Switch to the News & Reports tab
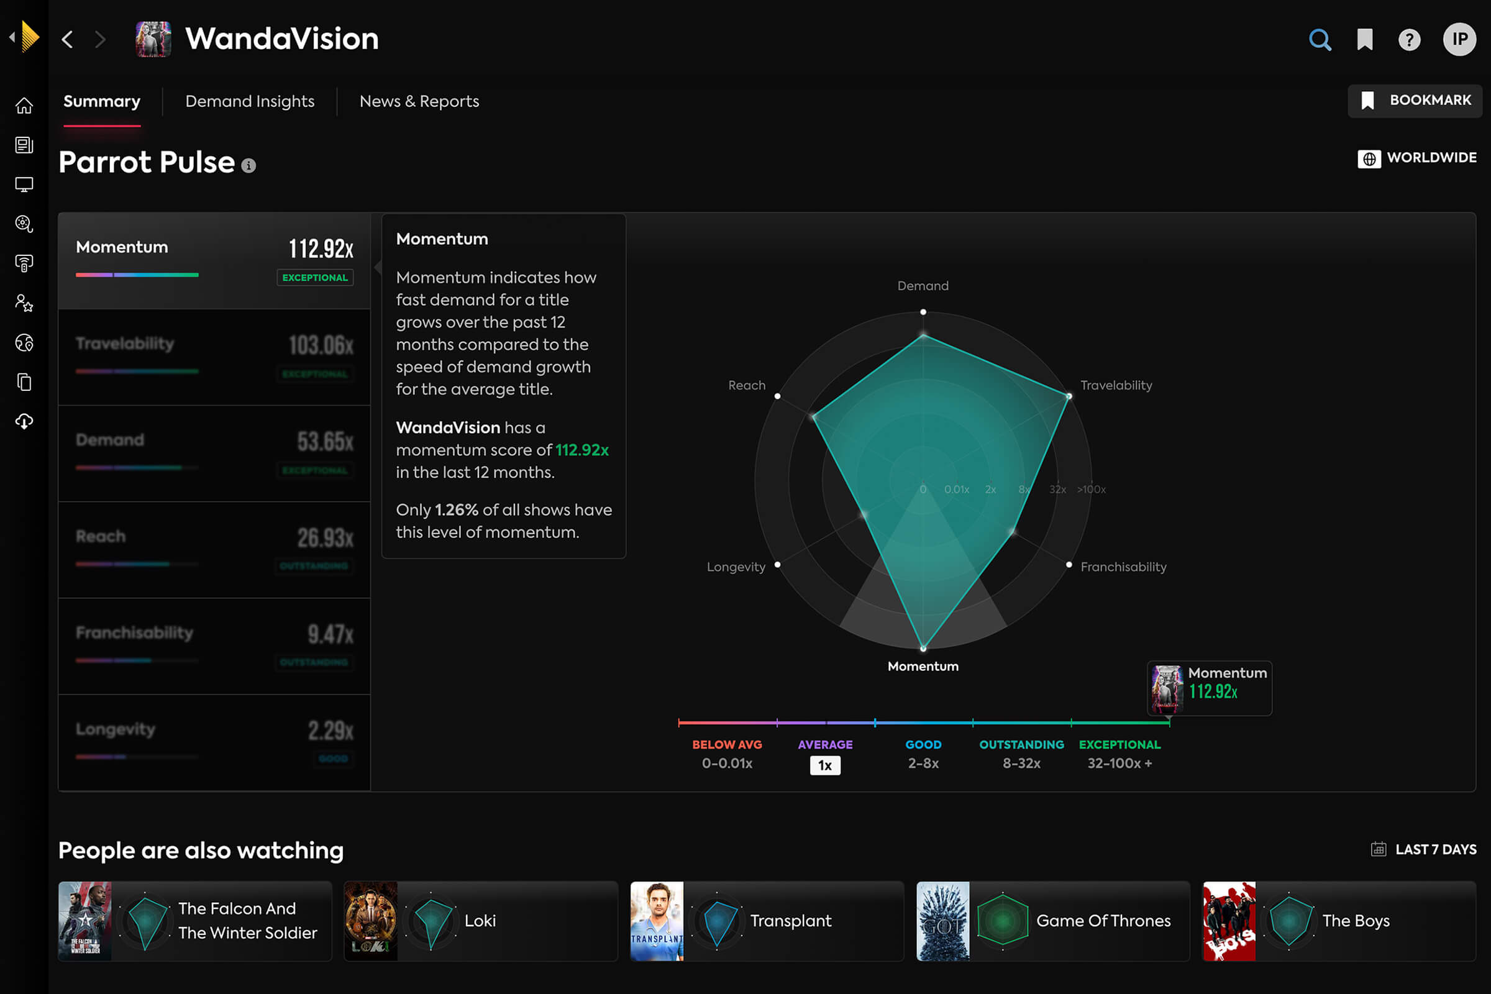Viewport: 1491px width, 994px height. (x=419, y=101)
